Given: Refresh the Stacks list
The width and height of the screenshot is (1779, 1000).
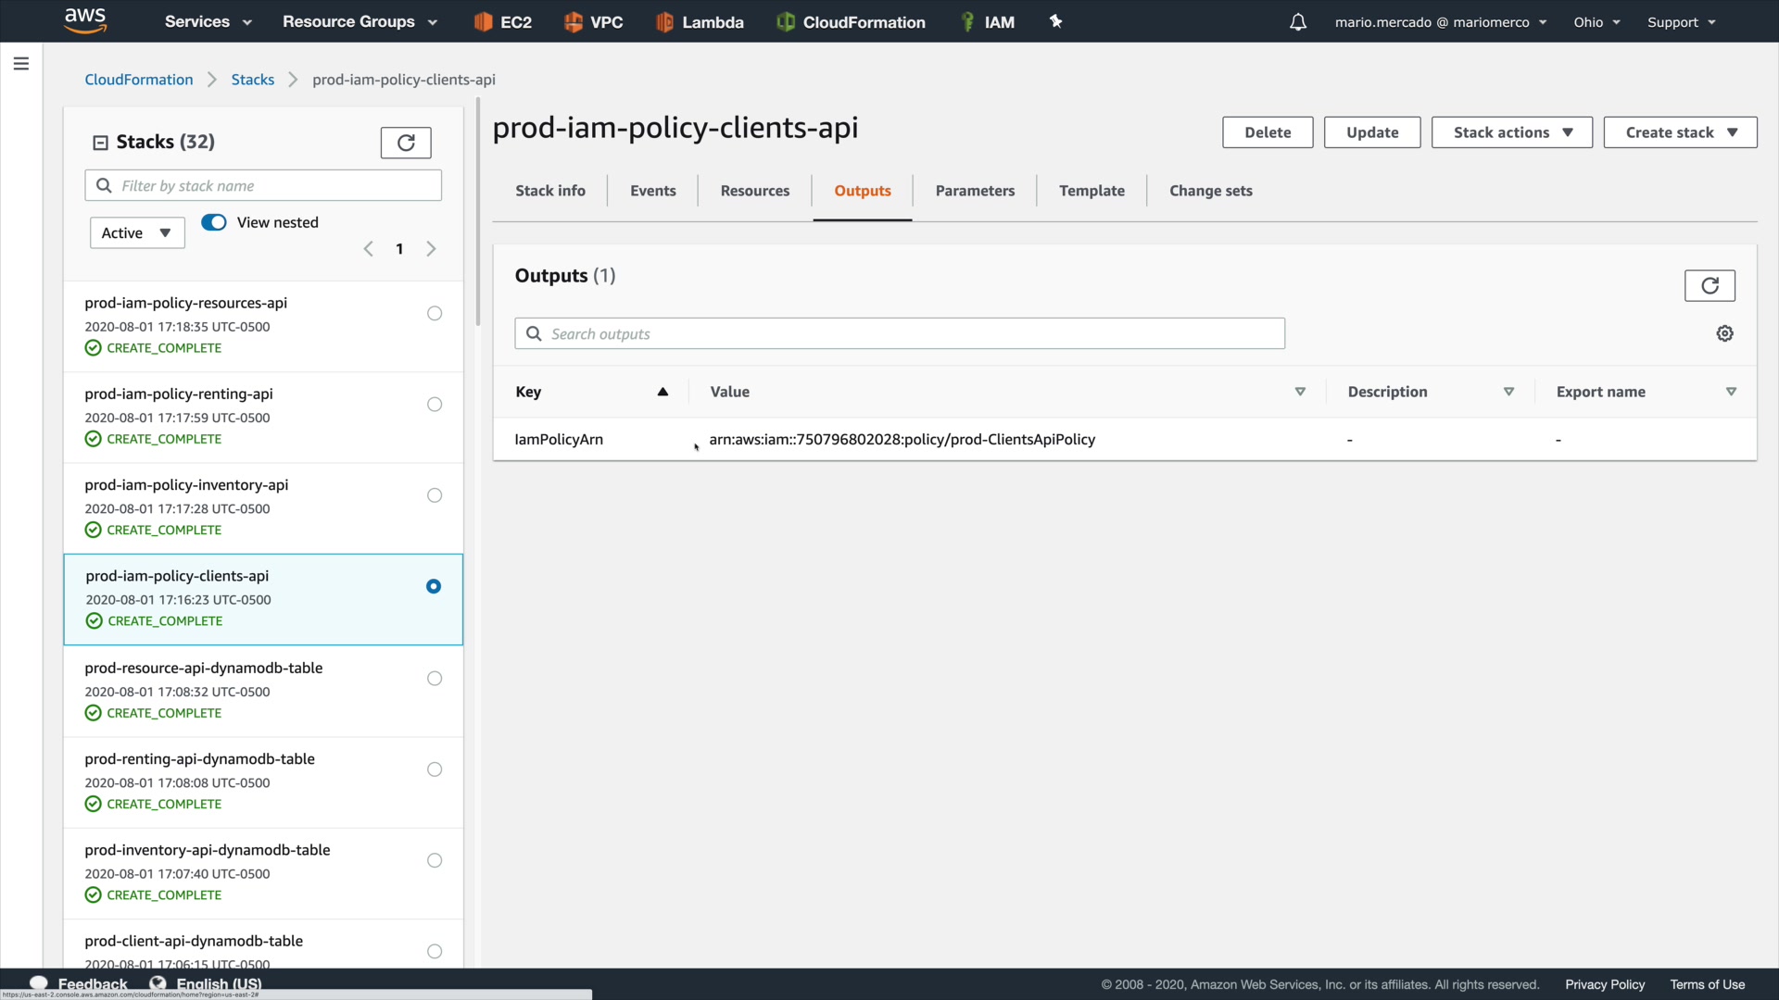Looking at the screenshot, I should pyautogui.click(x=406, y=143).
